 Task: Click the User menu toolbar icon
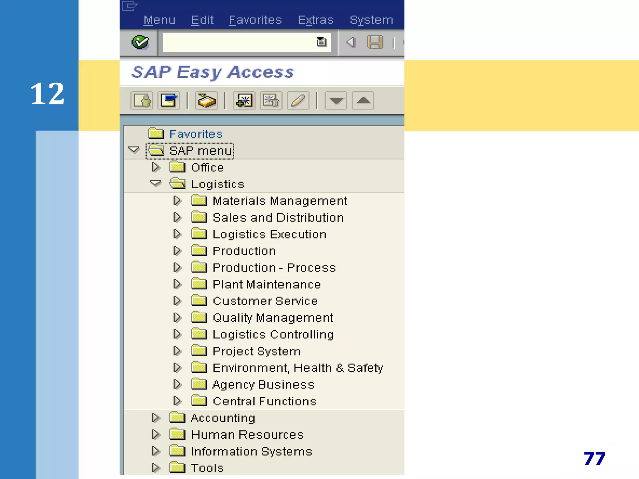tap(142, 101)
